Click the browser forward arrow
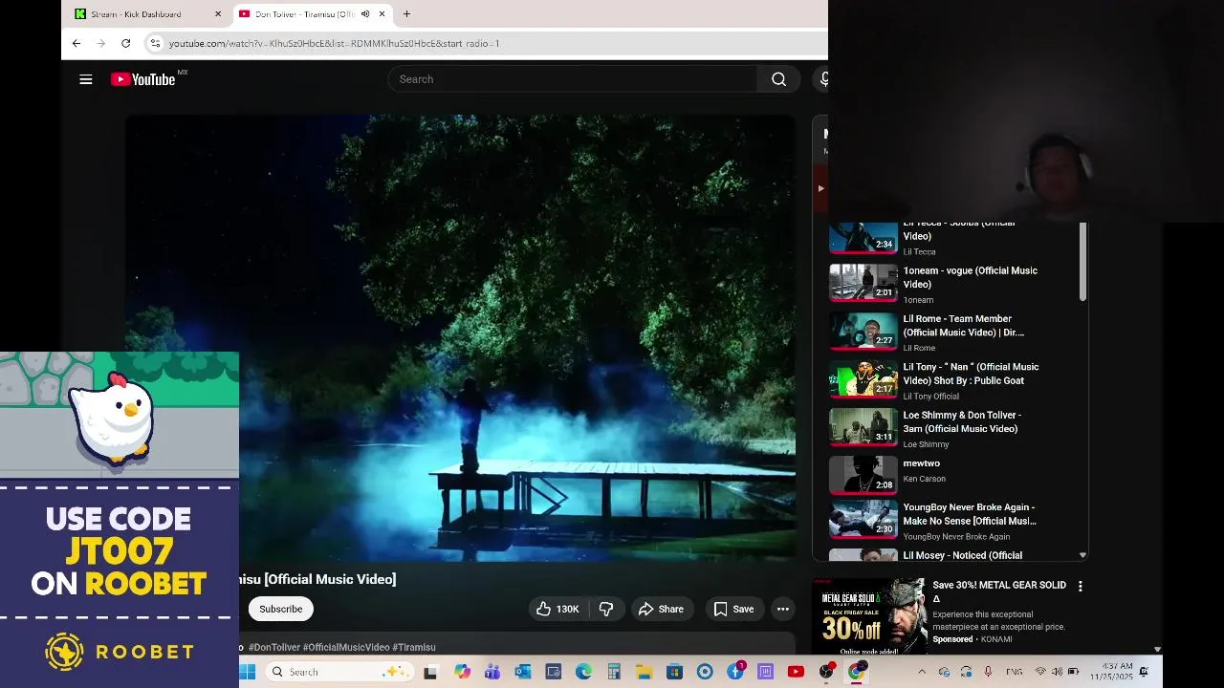This screenshot has height=688, width=1224. (x=101, y=43)
